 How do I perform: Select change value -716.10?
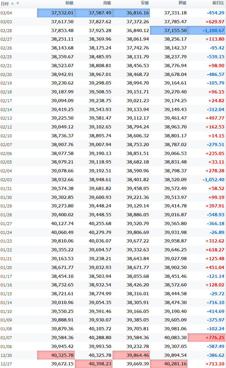pos(216,302)
